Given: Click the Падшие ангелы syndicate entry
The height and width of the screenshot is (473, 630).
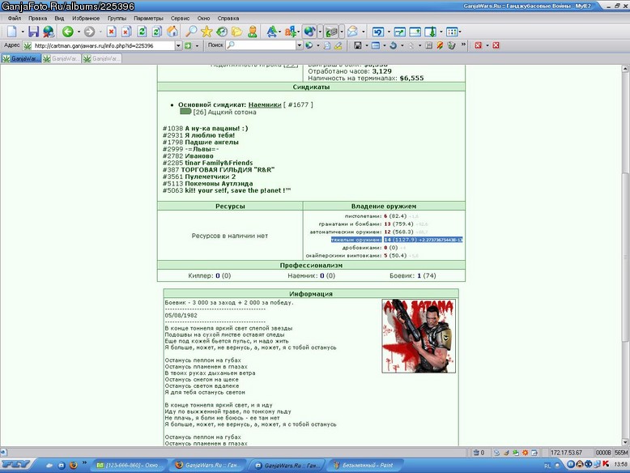Looking at the screenshot, I should pyautogui.click(x=211, y=143).
